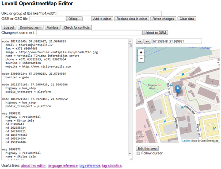Open the tag statistics link
221x169 pixels.
pyautogui.click(x=112, y=166)
